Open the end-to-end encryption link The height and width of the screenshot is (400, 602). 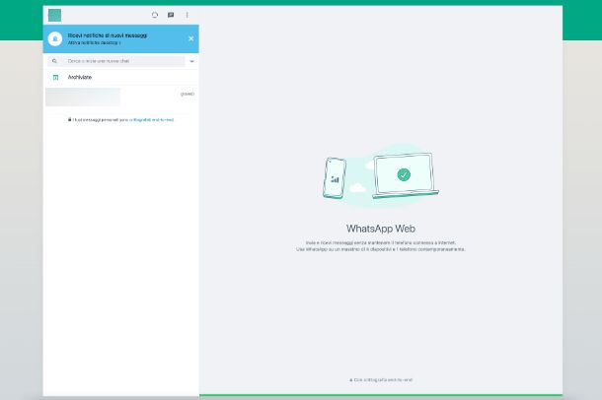151,120
